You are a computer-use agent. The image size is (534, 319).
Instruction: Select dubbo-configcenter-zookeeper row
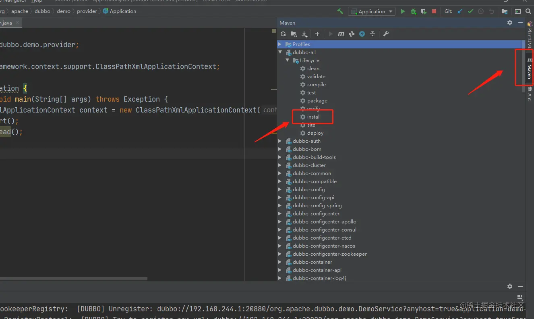(x=330, y=254)
